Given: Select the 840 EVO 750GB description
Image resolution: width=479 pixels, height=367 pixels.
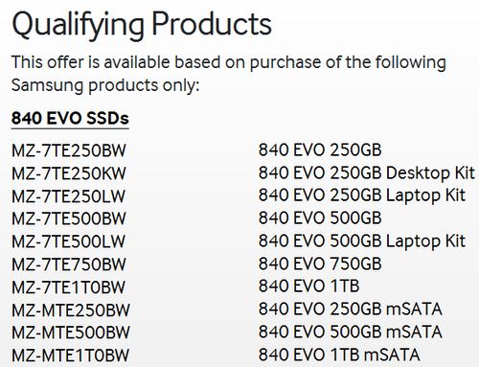Looking at the screenshot, I should 320,264.
